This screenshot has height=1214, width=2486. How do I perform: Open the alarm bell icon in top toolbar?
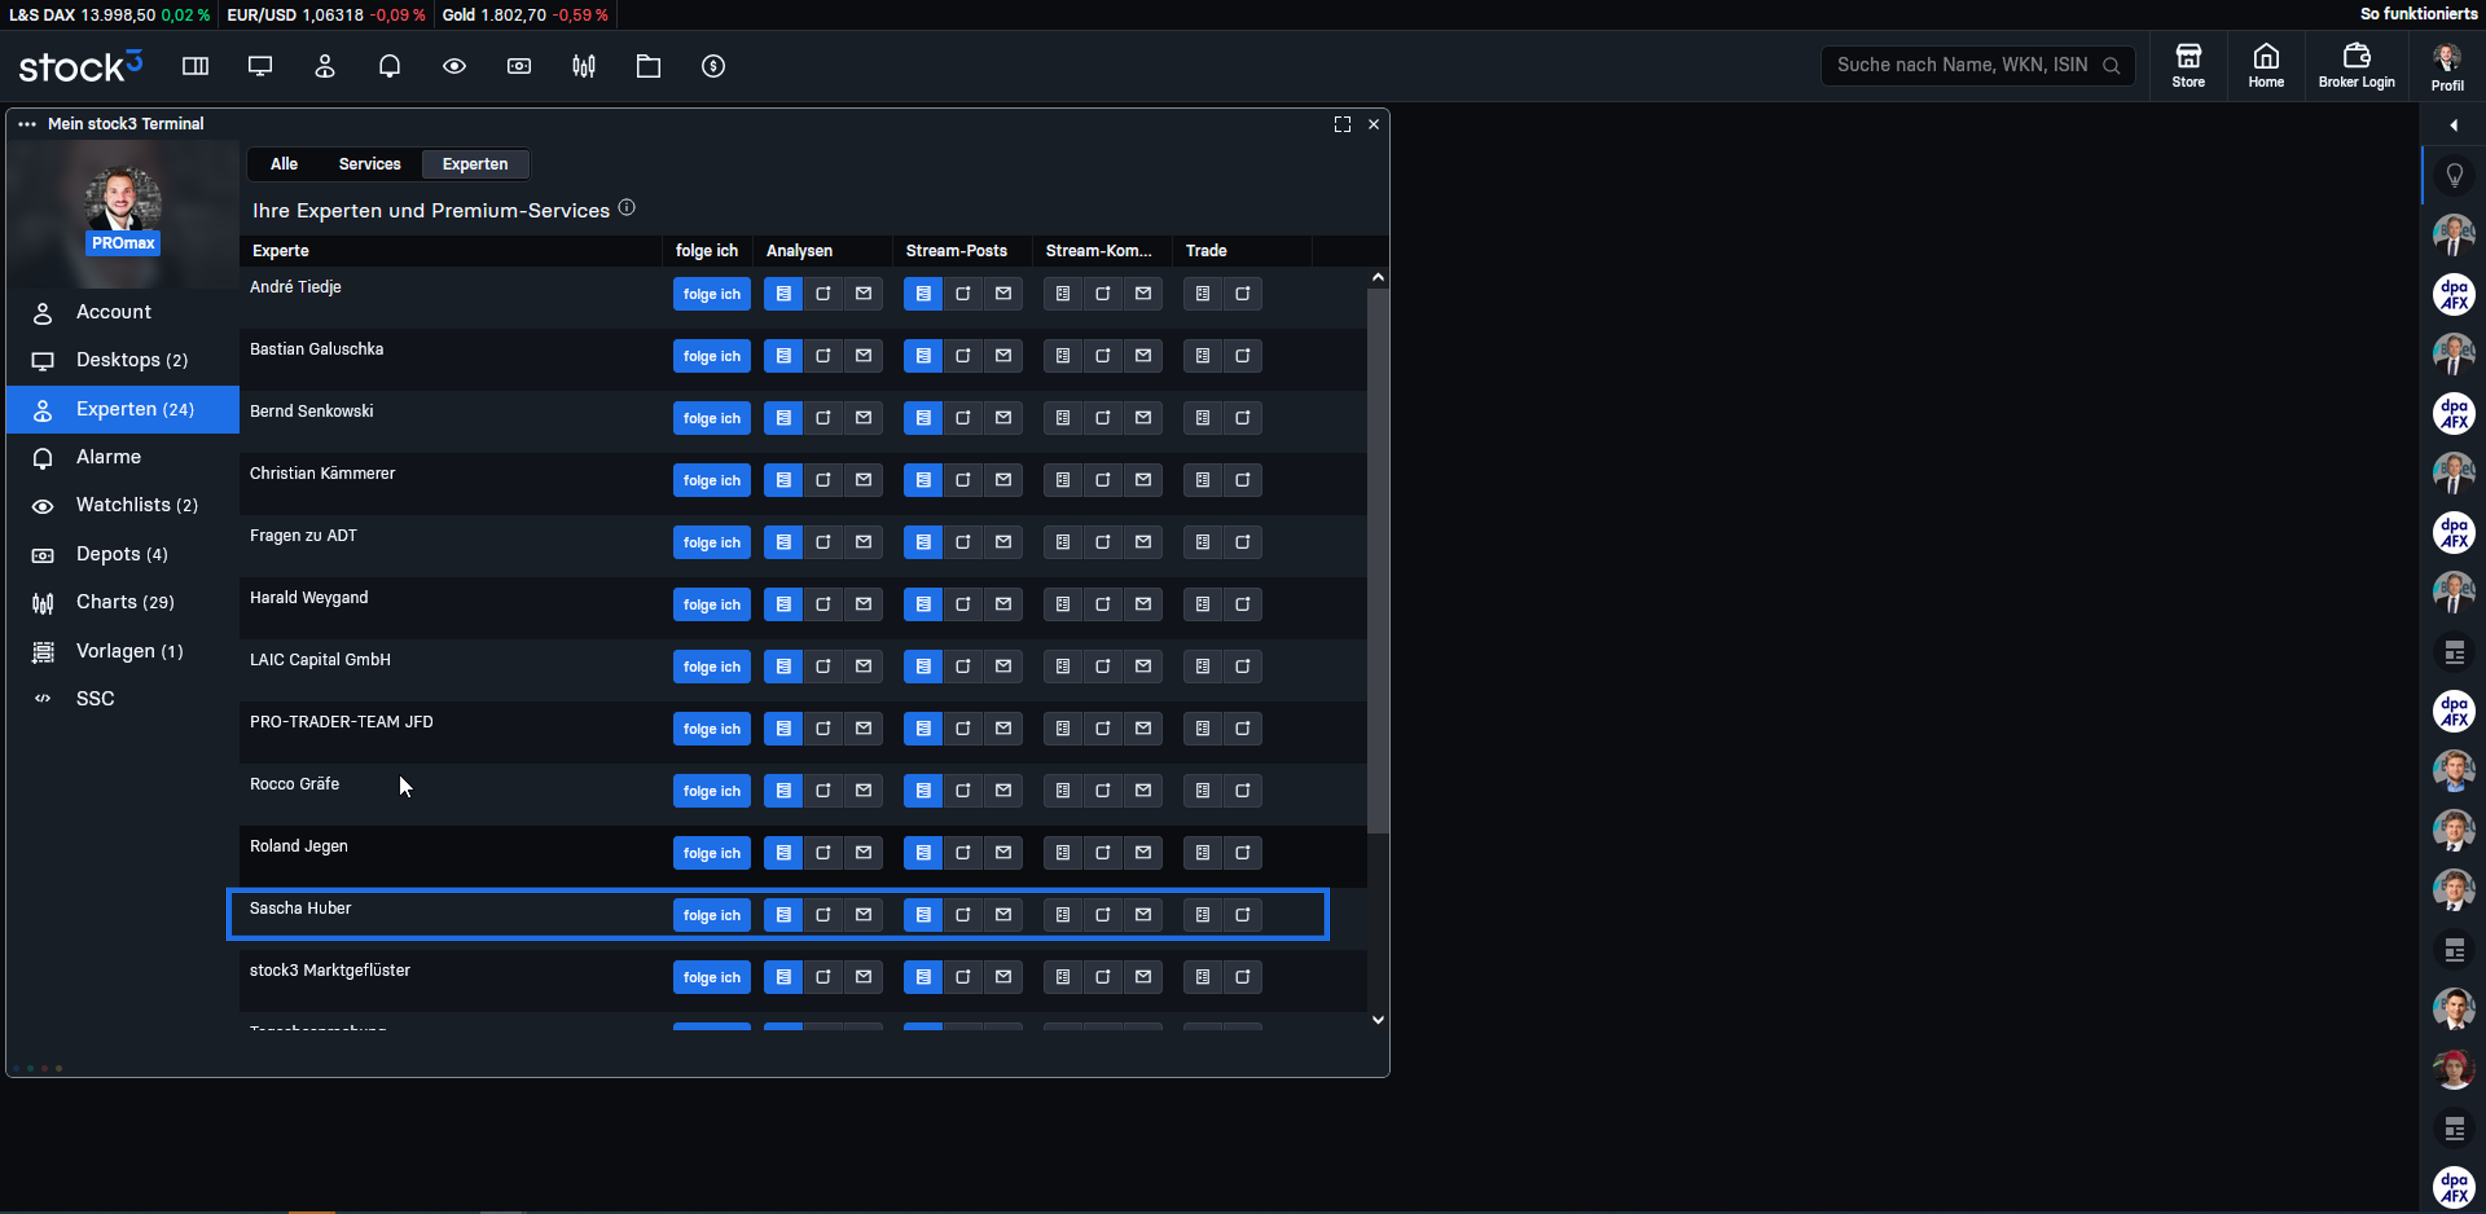(389, 66)
